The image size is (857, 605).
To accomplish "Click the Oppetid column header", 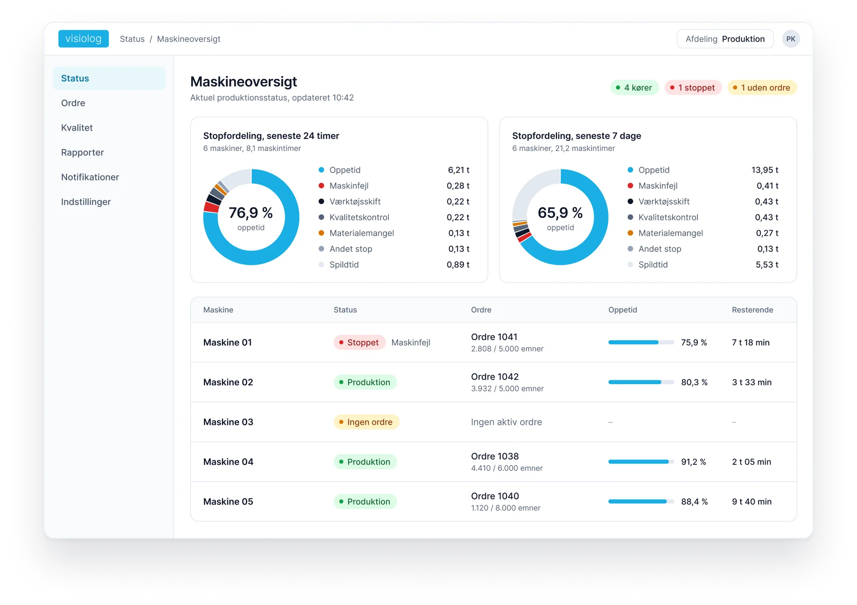I will 622,310.
